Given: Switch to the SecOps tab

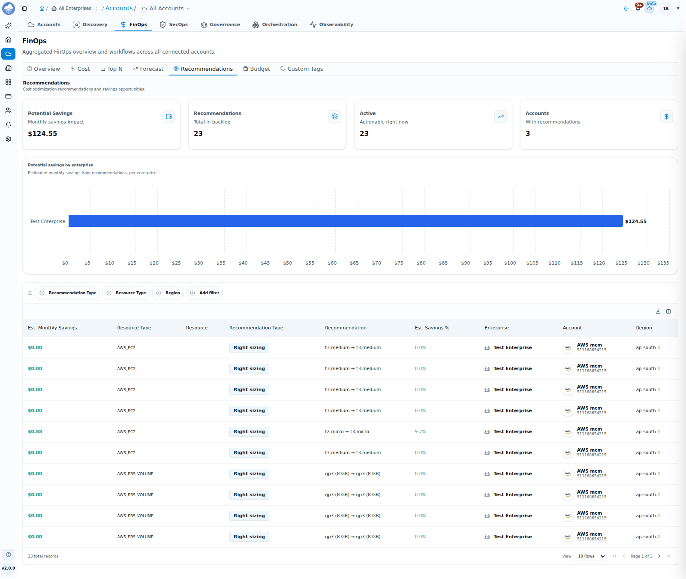Looking at the screenshot, I should click(x=174, y=24).
